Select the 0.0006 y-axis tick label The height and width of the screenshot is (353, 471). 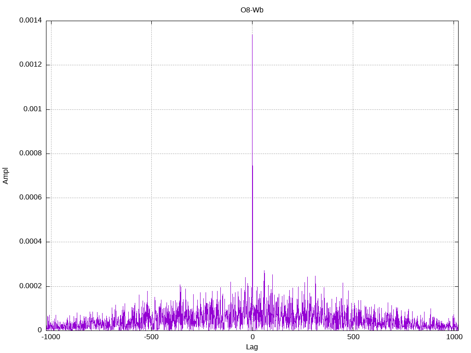[x=30, y=198]
